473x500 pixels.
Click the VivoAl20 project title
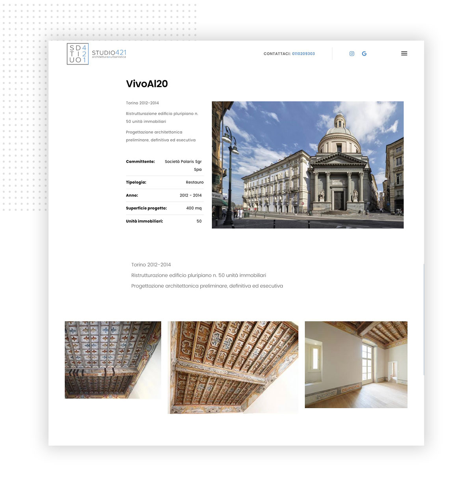(147, 84)
